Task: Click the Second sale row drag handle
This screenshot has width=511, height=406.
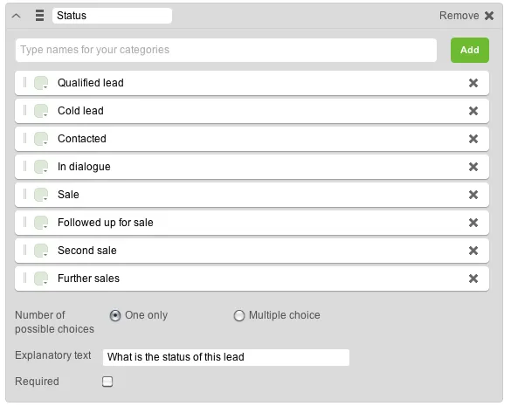Action: (x=24, y=250)
